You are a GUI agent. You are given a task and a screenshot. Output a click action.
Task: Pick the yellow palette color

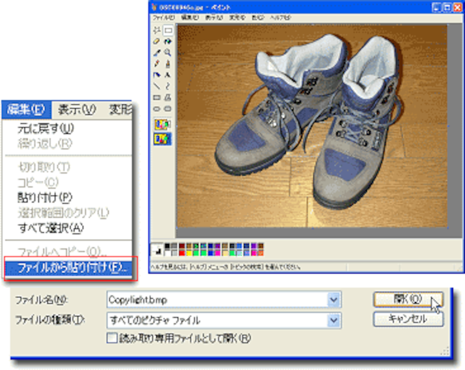coord(189,253)
